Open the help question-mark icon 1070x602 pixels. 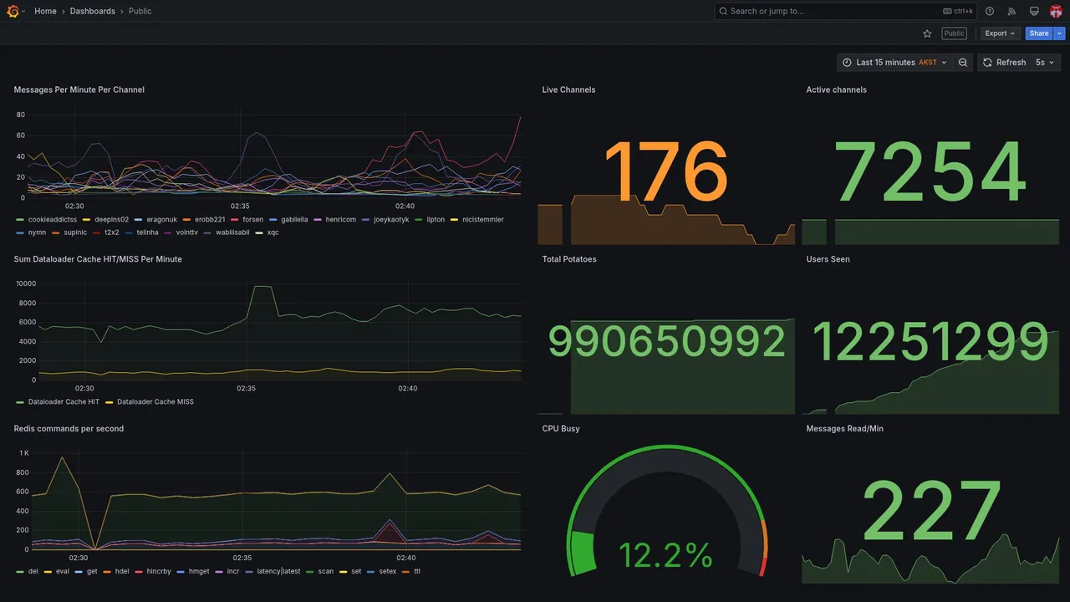coord(990,11)
